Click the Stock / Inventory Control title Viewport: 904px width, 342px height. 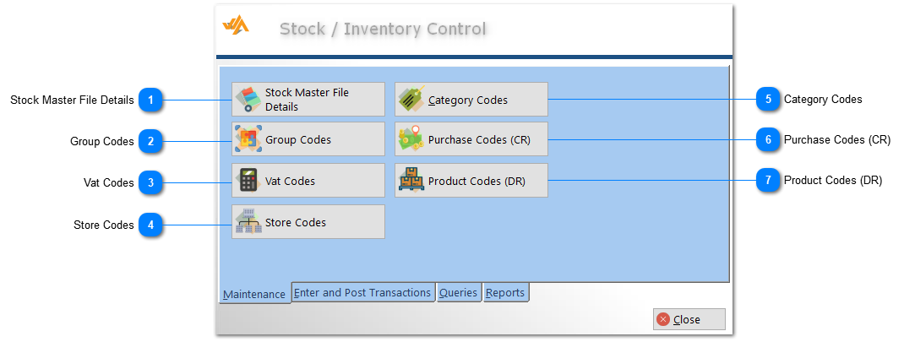(383, 29)
